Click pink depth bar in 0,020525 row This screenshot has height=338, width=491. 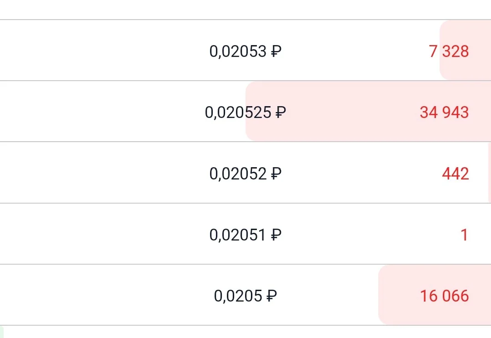click(x=368, y=112)
